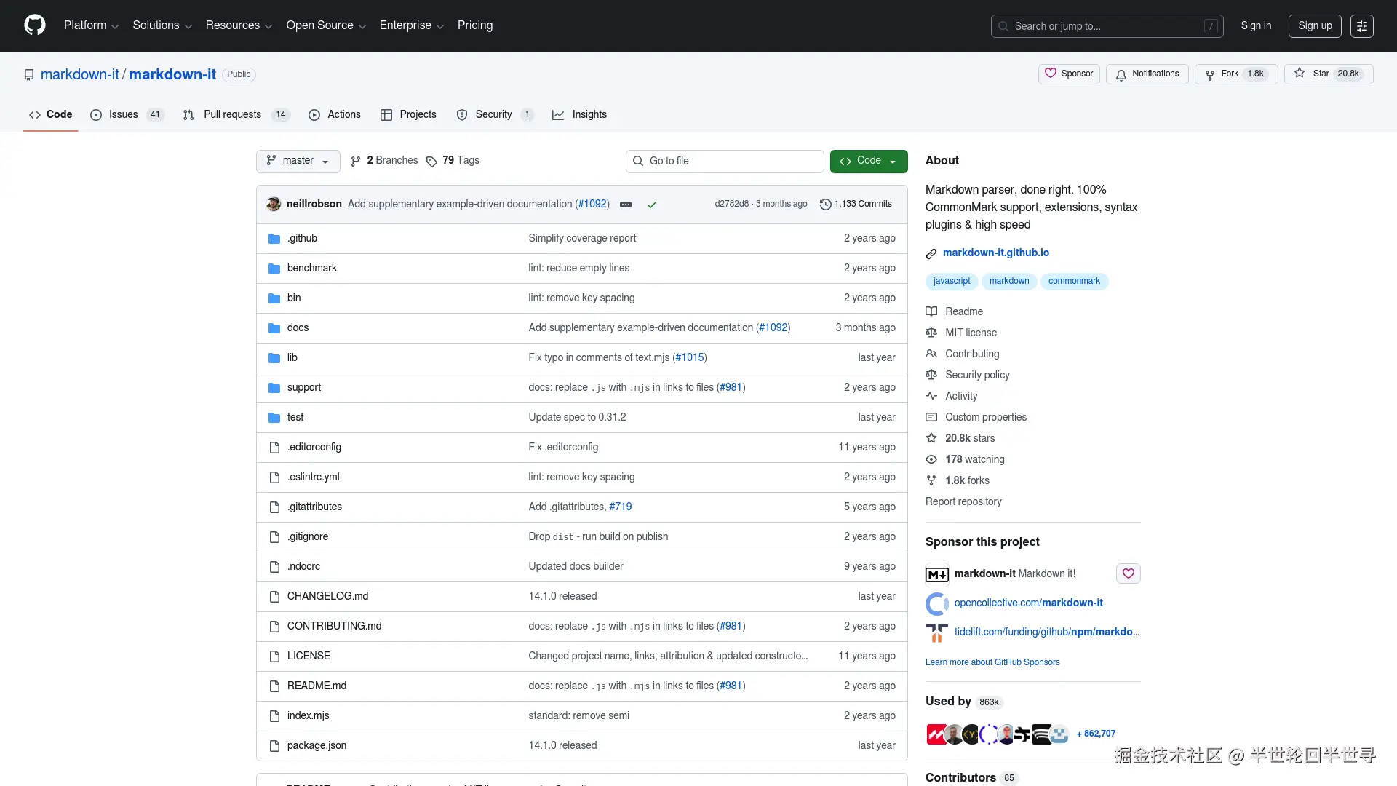
Task: Click the Sign up button
Action: (1314, 25)
